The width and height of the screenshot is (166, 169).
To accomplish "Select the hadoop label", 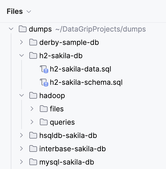I will point(52,96).
